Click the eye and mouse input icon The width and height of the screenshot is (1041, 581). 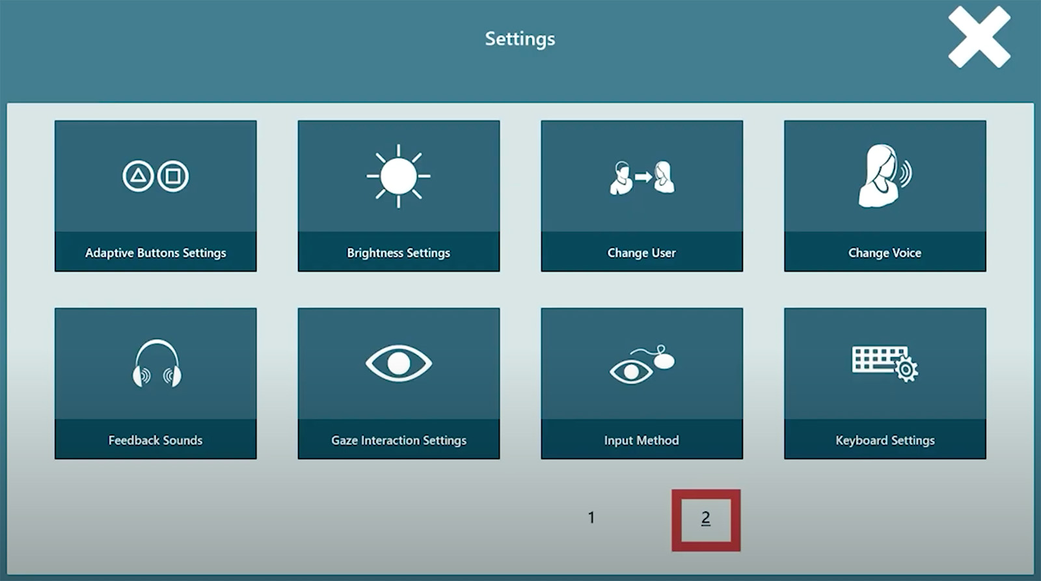tap(642, 365)
